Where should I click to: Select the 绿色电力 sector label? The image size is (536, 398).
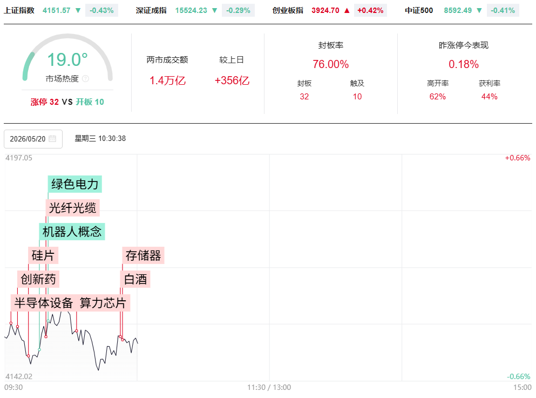coord(75,184)
